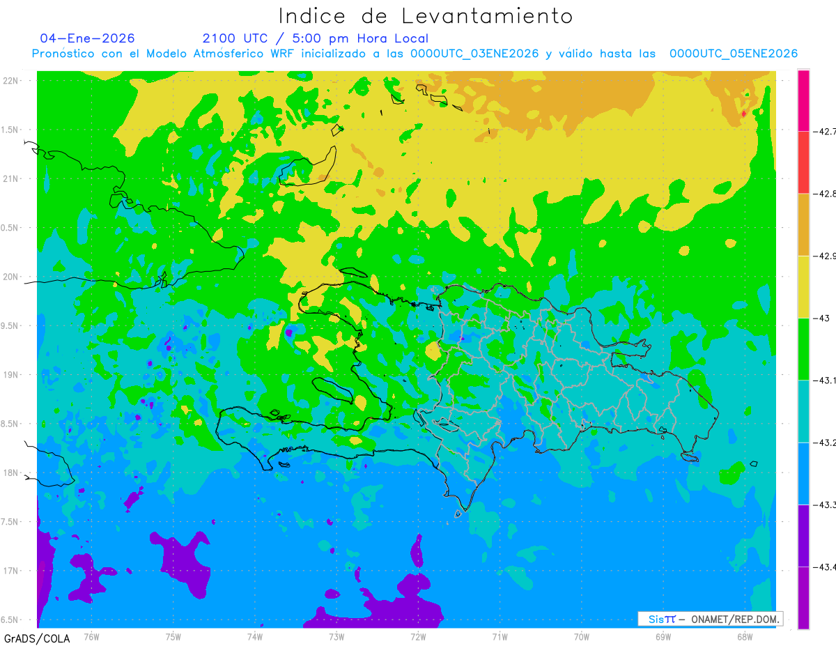The height and width of the screenshot is (646, 836).
Task: Click the magenta swatch at the legend top
Action: pos(803,100)
